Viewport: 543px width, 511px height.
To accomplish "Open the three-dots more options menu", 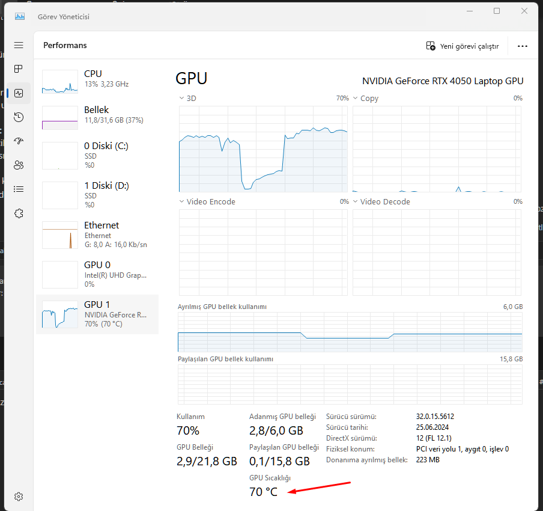I will (x=522, y=46).
